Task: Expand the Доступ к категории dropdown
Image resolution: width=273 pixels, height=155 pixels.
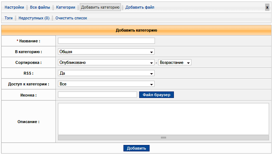Action: click(x=106, y=84)
